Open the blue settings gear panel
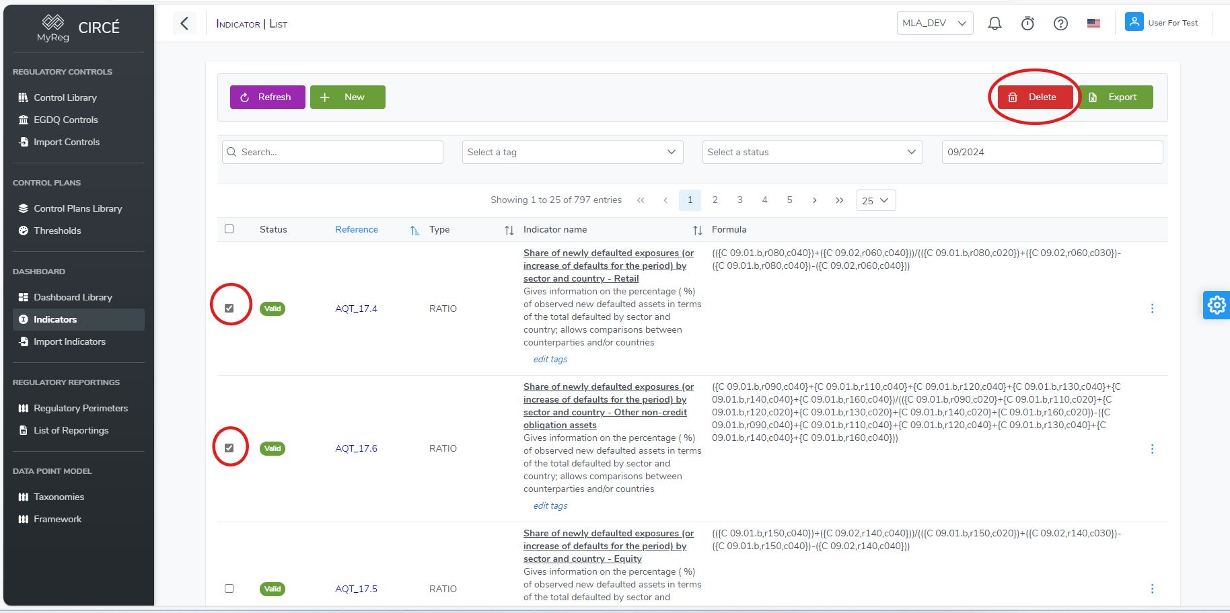The width and height of the screenshot is (1230, 613). point(1216,305)
